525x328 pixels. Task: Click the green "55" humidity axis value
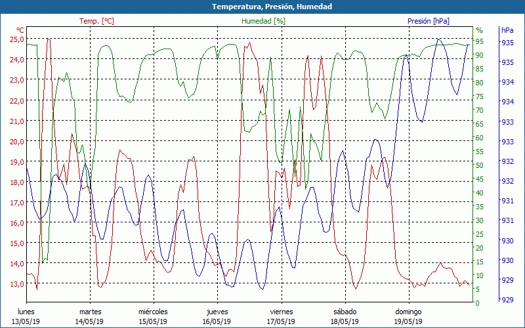pos(480,152)
